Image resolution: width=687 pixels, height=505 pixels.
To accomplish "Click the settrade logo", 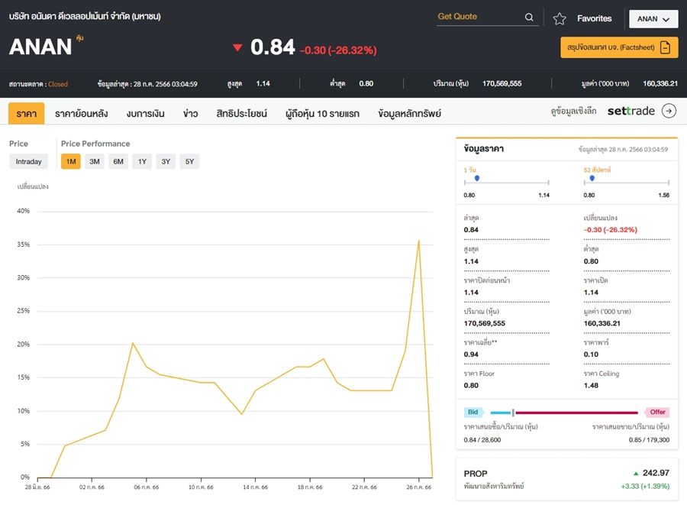I will click(x=631, y=112).
